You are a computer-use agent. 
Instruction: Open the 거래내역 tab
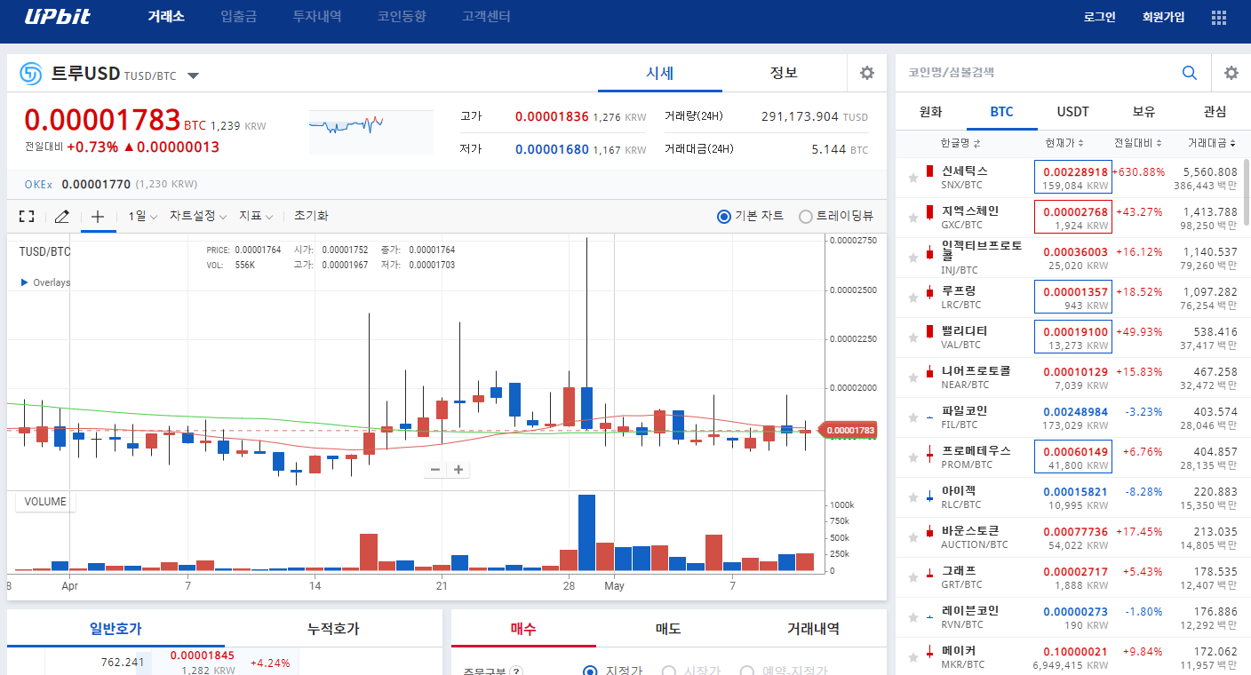pyautogui.click(x=813, y=629)
